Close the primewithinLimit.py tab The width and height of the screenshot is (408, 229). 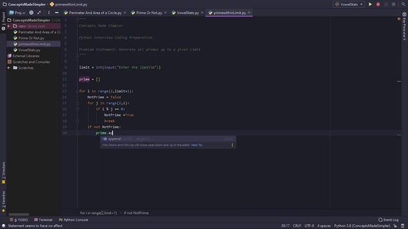(249, 13)
